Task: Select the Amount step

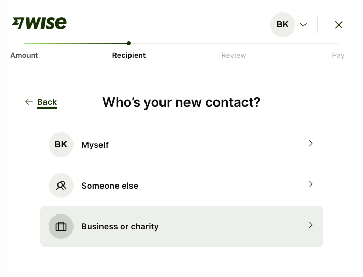Action: [24, 55]
